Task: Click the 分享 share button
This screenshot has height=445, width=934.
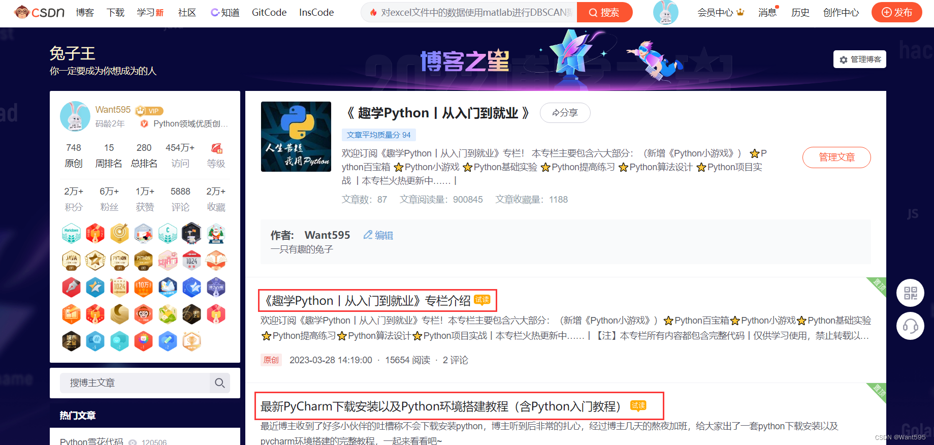Action: [565, 113]
